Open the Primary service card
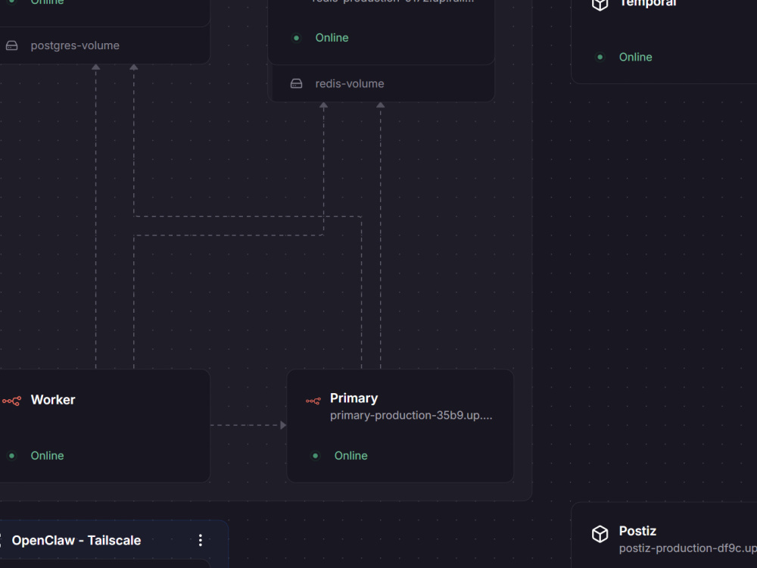 400,426
